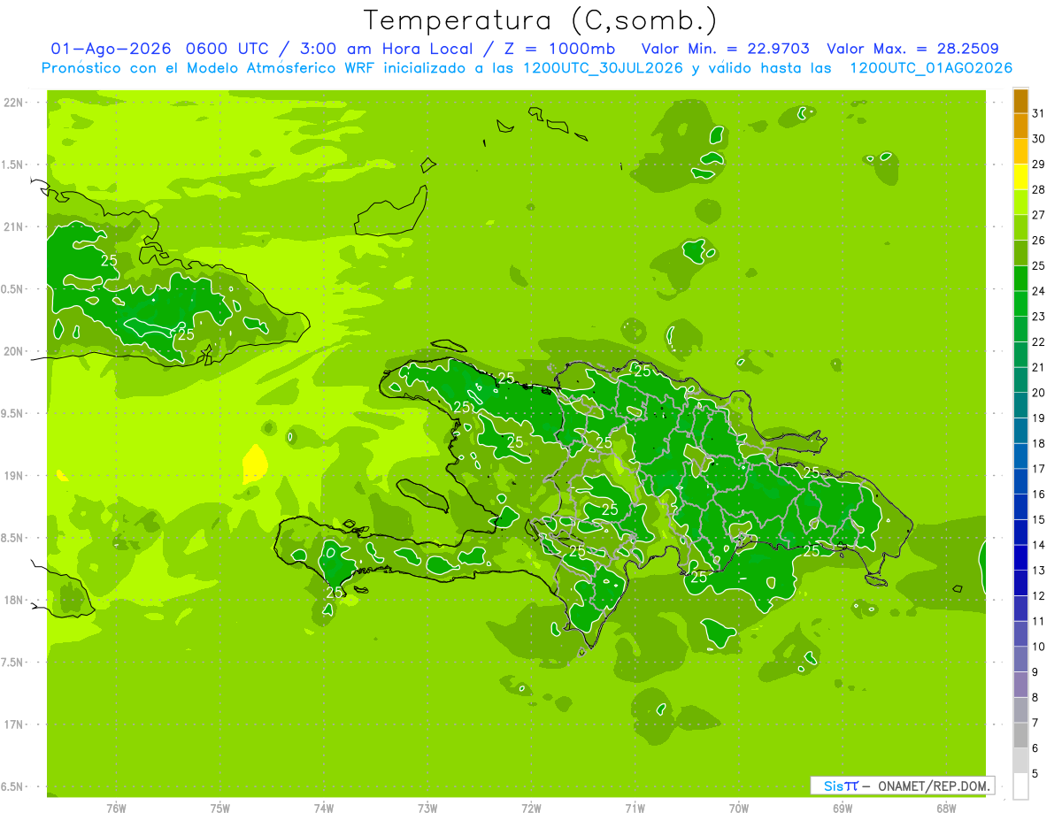Click the 68W longitude label
1062x820 pixels.
click(x=946, y=808)
